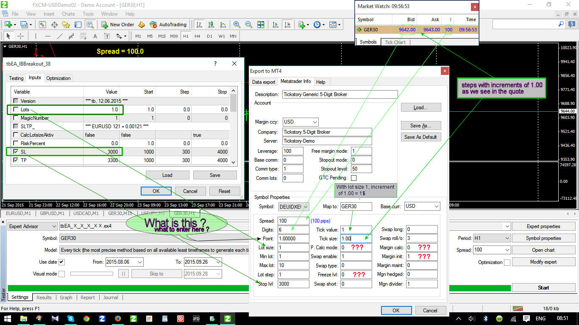
Task: Click the tile windows icon
Action: [261, 25]
